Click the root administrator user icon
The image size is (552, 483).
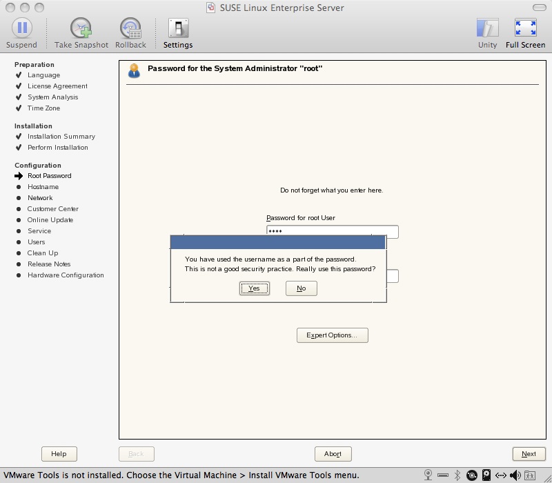coord(134,71)
